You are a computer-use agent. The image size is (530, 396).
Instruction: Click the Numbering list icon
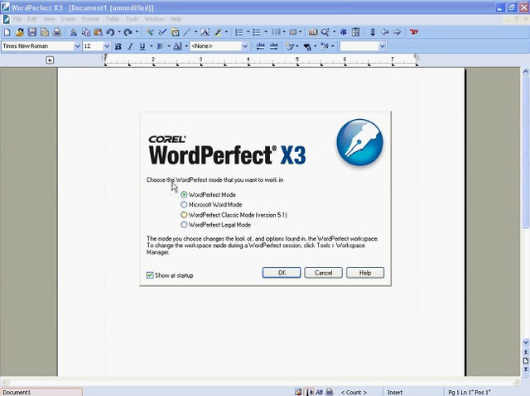239,32
